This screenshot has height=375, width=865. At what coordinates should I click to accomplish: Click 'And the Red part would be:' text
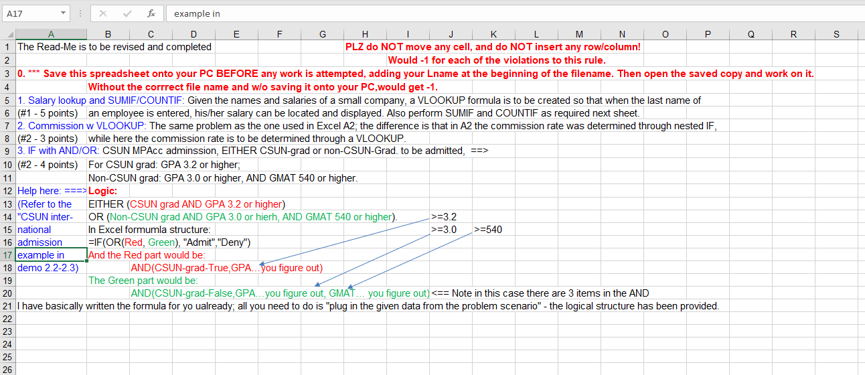click(x=147, y=254)
